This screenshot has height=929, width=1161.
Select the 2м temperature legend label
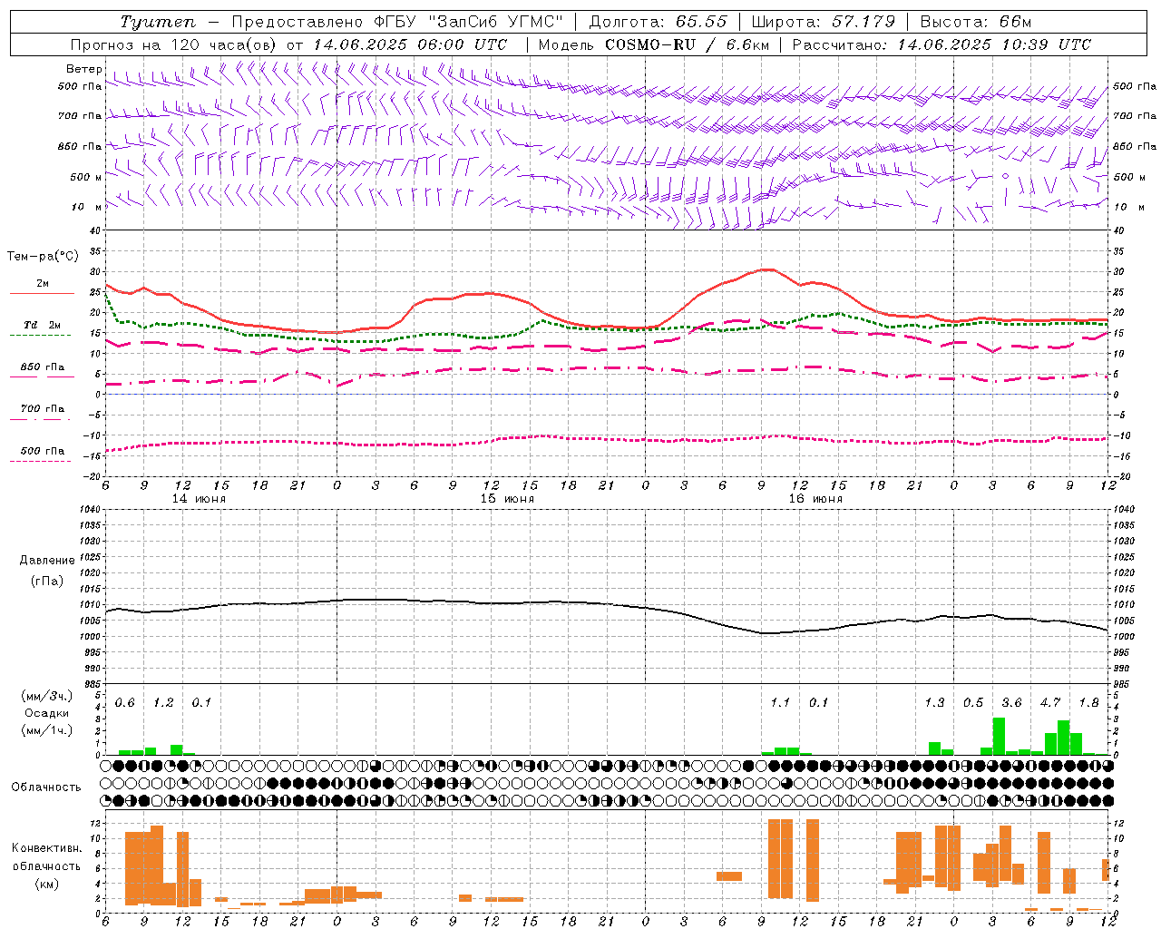(x=43, y=283)
